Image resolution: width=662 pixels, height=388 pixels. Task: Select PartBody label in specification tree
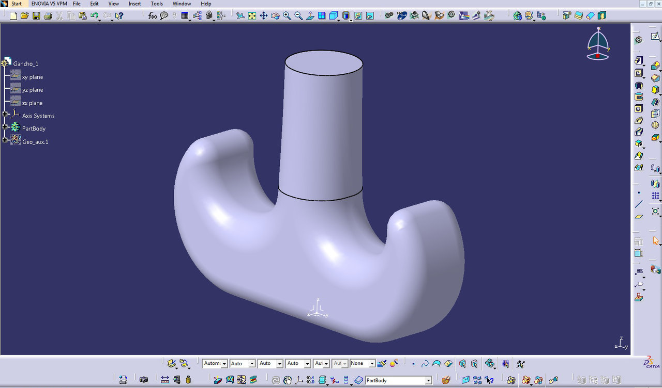(x=34, y=128)
